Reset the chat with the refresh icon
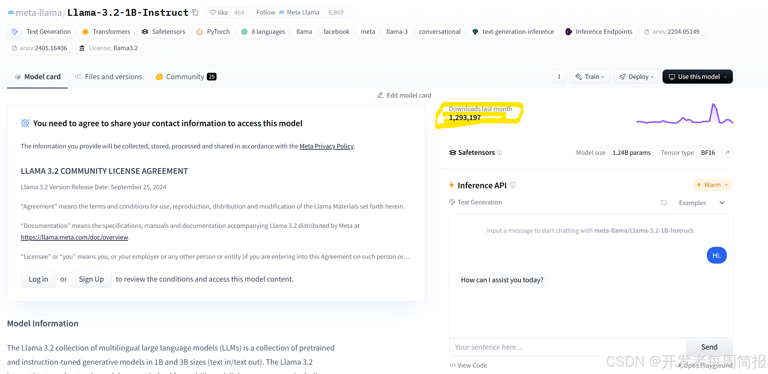The width and height of the screenshot is (768, 374). 663,203
